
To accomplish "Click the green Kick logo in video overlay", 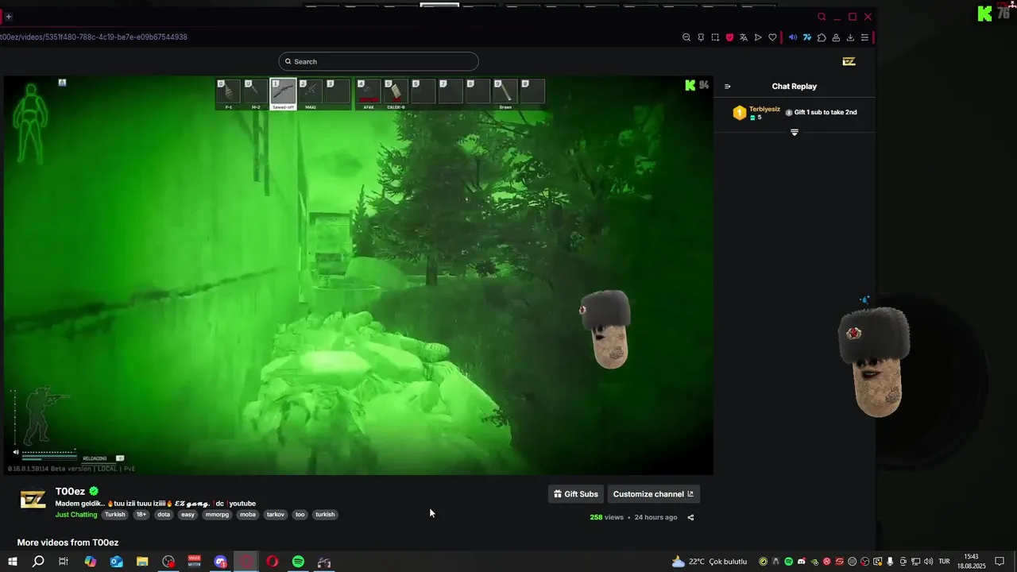I will (x=690, y=85).
